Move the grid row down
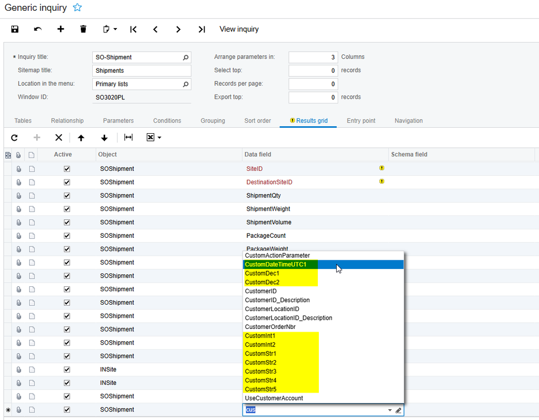The width and height of the screenshot is (539, 420). [x=104, y=137]
